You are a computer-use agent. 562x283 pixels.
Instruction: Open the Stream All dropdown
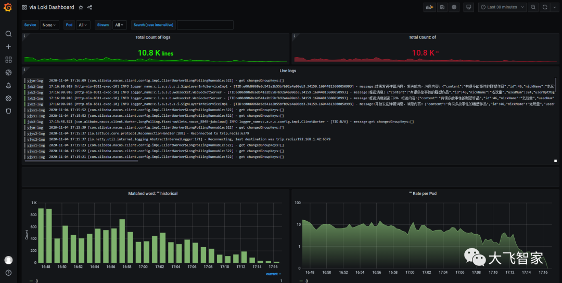click(119, 25)
